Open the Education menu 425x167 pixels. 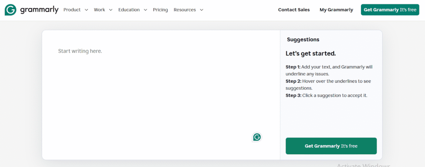pyautogui.click(x=129, y=10)
